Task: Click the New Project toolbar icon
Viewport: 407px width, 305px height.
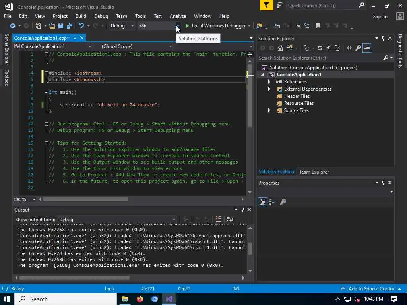Action: (x=39, y=26)
